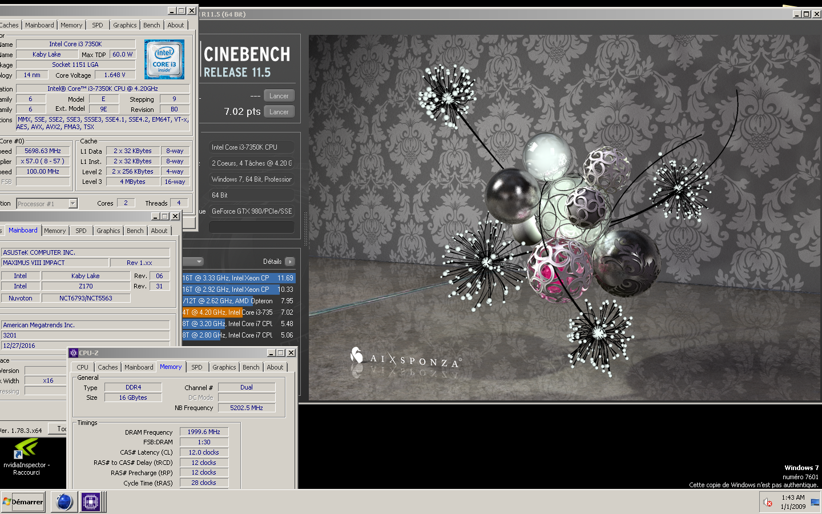
Task: Select the 16T @ 2.92 GHz Xeon ranking row
Action: point(239,290)
